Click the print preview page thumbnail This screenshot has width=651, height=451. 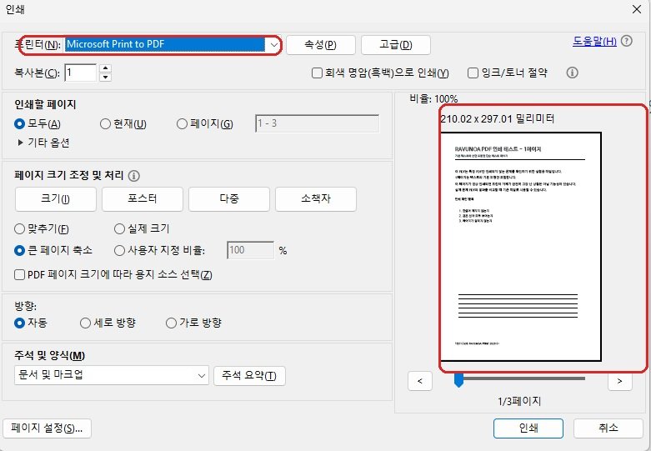[521, 247]
